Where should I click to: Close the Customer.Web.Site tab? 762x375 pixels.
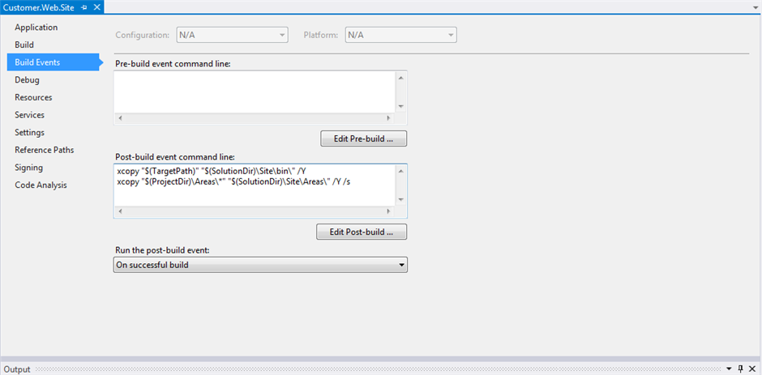[97, 7]
